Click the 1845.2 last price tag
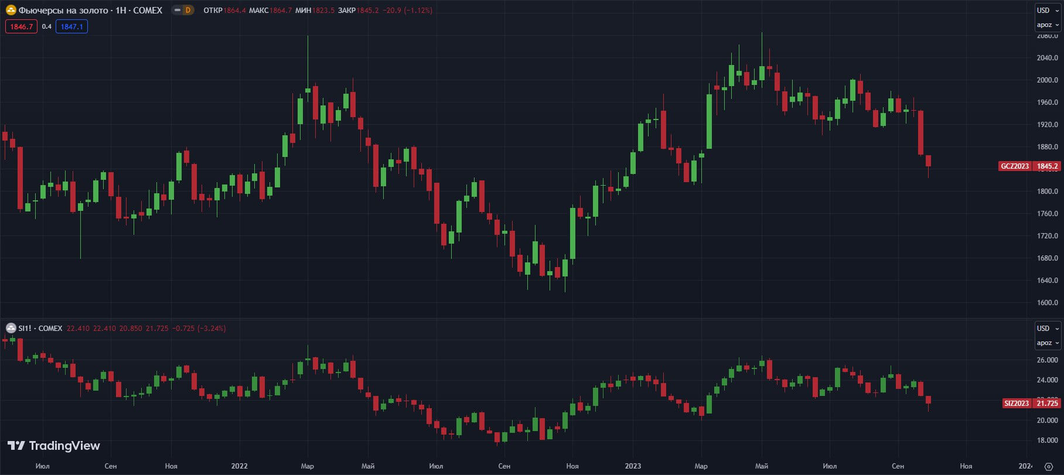Viewport: 1064px width, 475px height. 1047,166
